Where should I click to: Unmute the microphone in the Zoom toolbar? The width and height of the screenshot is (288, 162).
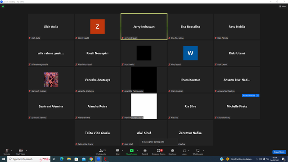pyautogui.click(x=7, y=152)
